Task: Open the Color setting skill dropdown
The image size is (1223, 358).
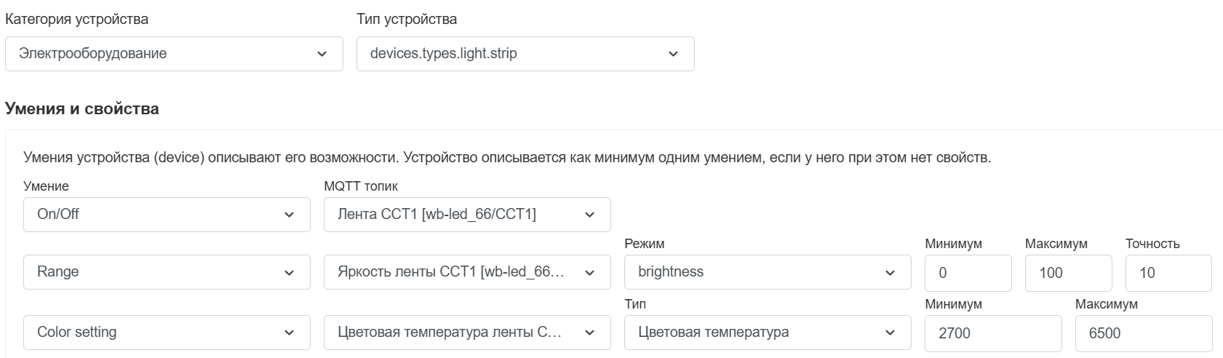Action: [x=167, y=333]
